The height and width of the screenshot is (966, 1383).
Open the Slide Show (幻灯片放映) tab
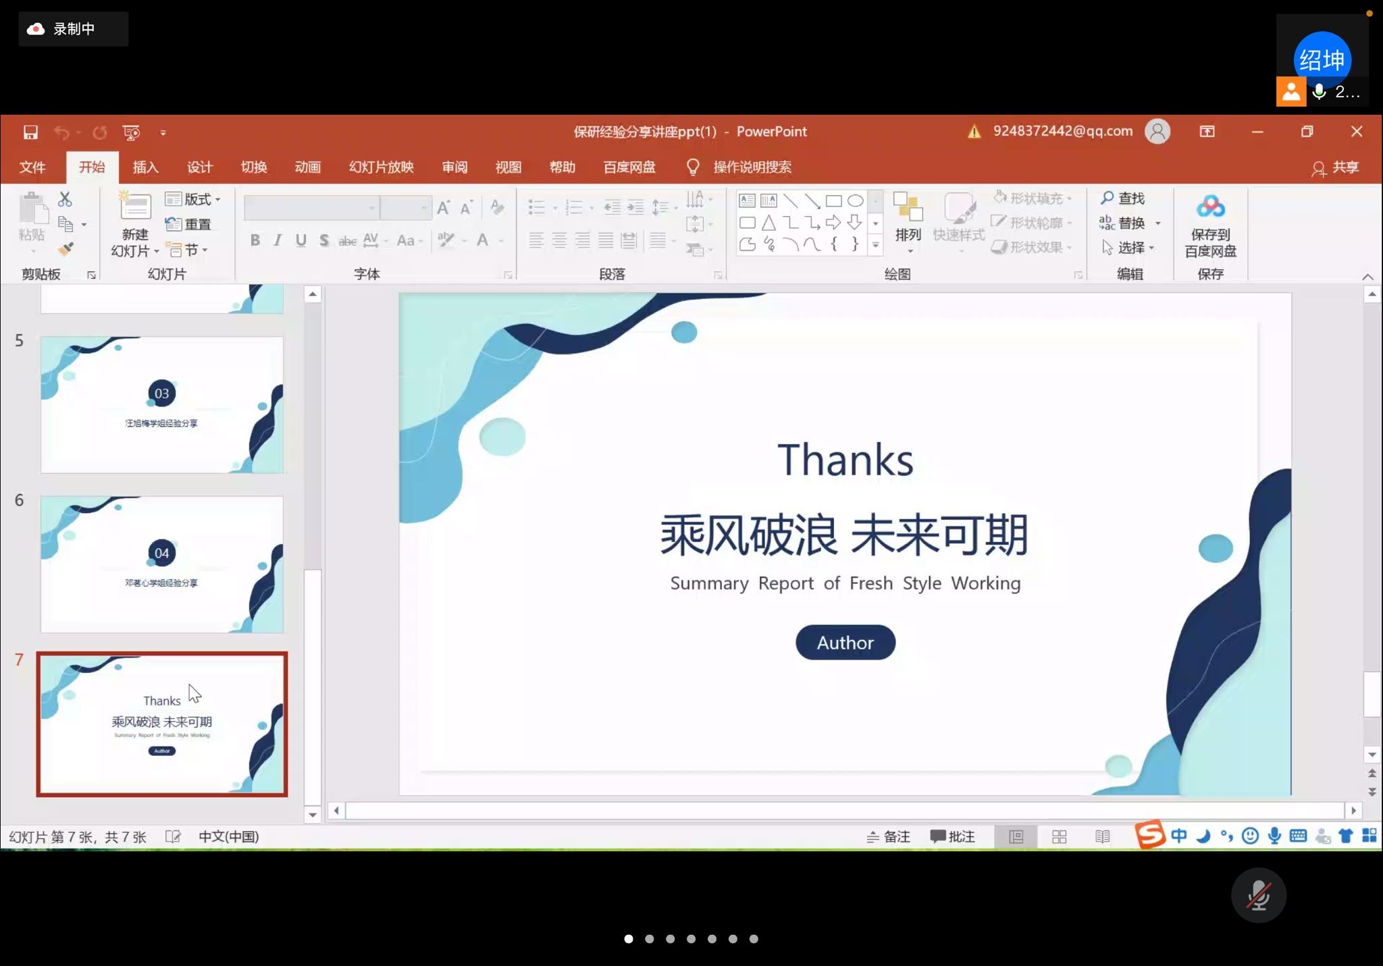381,167
